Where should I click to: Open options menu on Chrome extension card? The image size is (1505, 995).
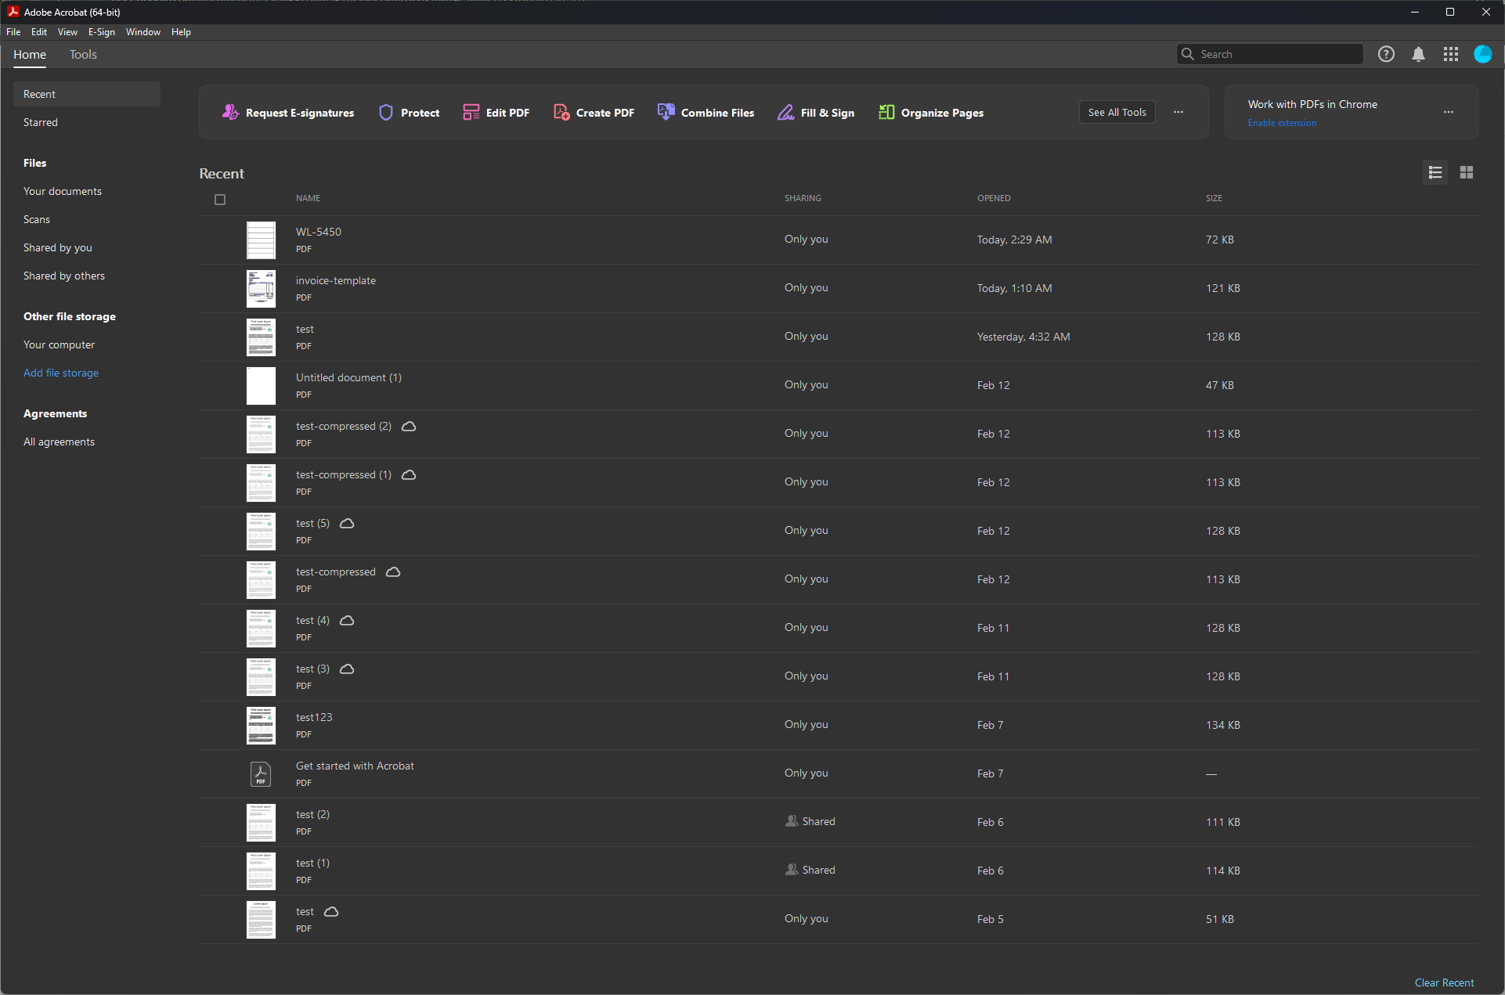click(x=1449, y=112)
